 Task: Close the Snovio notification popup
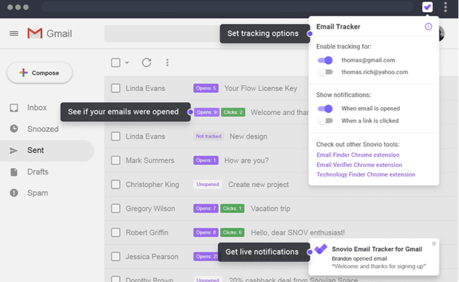pyautogui.click(x=434, y=244)
